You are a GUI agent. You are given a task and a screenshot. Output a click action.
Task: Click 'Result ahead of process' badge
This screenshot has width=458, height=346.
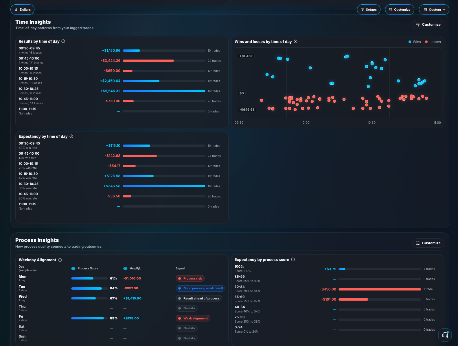point(199,298)
